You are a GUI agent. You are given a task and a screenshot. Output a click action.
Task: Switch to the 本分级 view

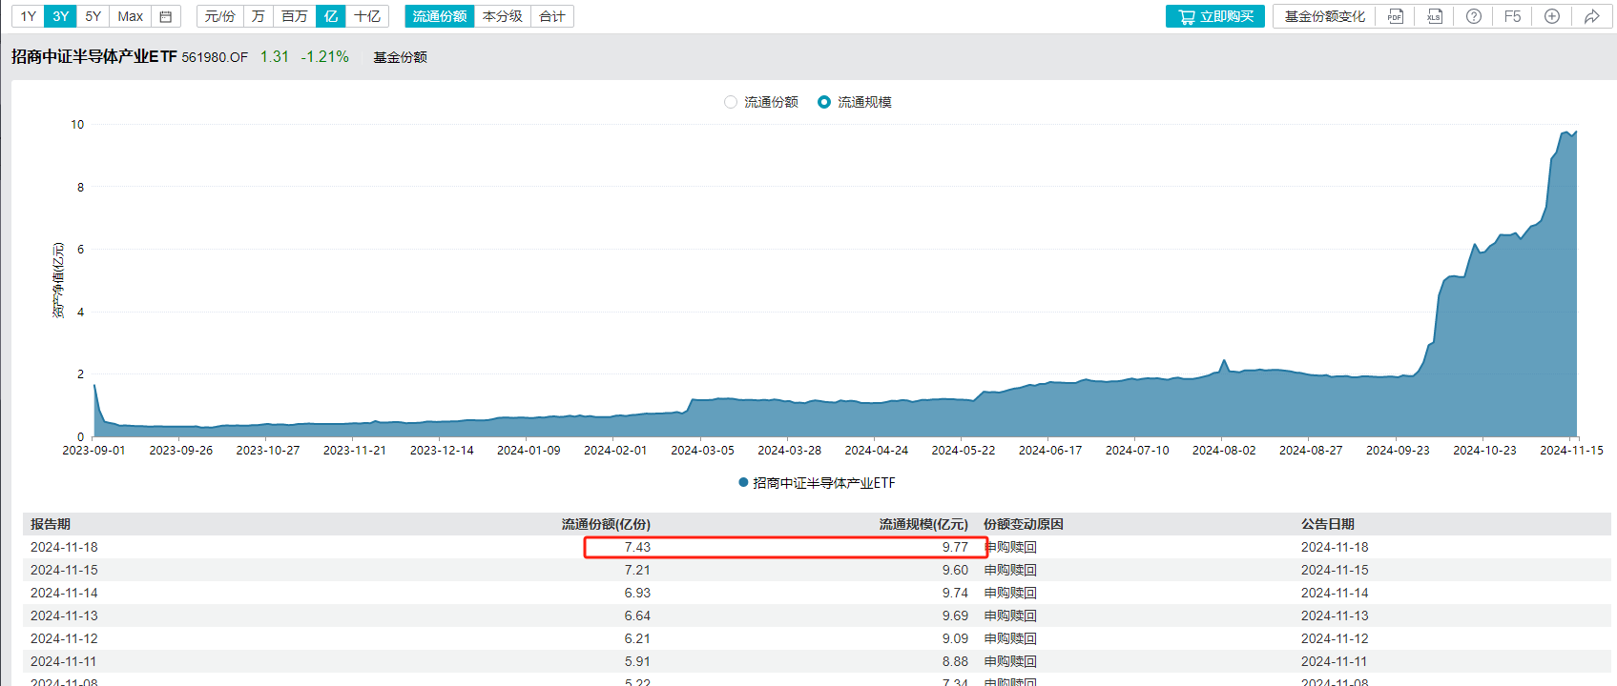tap(502, 16)
